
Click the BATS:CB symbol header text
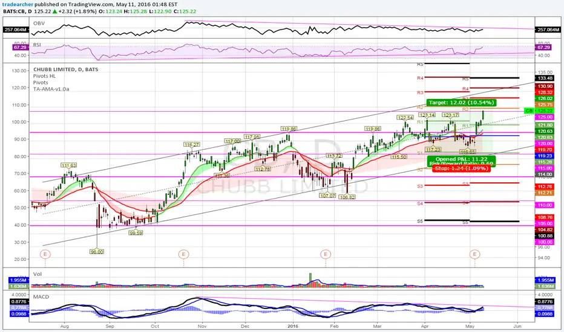pyautogui.click(x=14, y=11)
